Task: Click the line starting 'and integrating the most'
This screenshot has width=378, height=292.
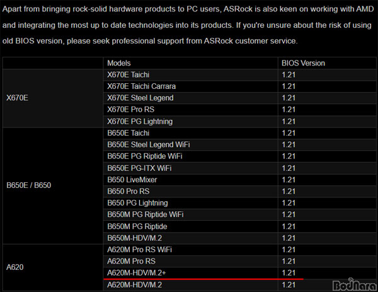Action: [187, 25]
